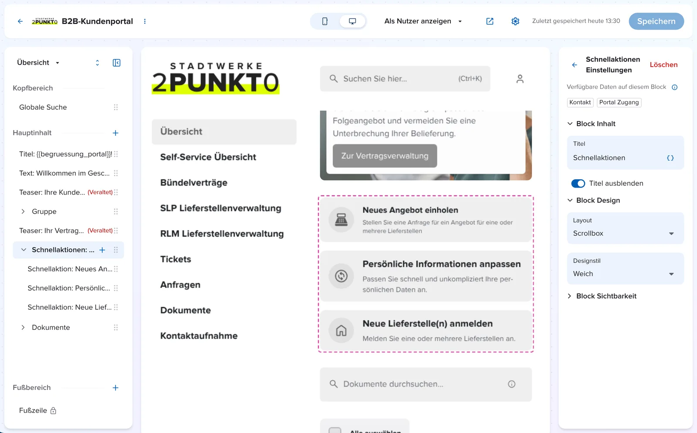697x433 pixels.
Task: Open the Layout Scrollbox dropdown
Action: pyautogui.click(x=625, y=228)
